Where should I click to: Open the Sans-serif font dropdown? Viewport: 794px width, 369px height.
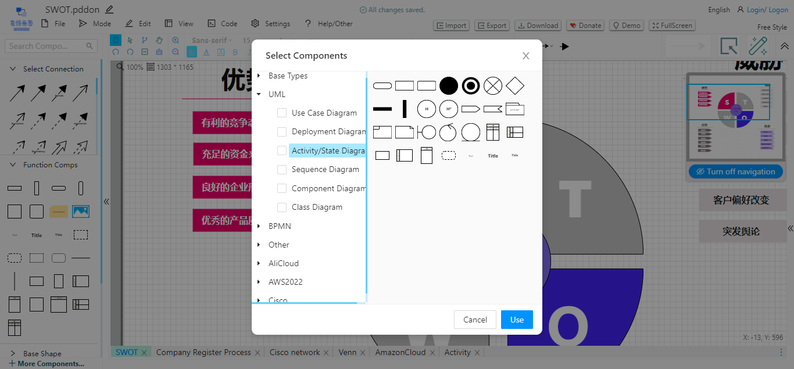tap(210, 40)
